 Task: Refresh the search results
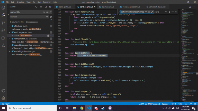pyautogui.click(x=36, y=6)
